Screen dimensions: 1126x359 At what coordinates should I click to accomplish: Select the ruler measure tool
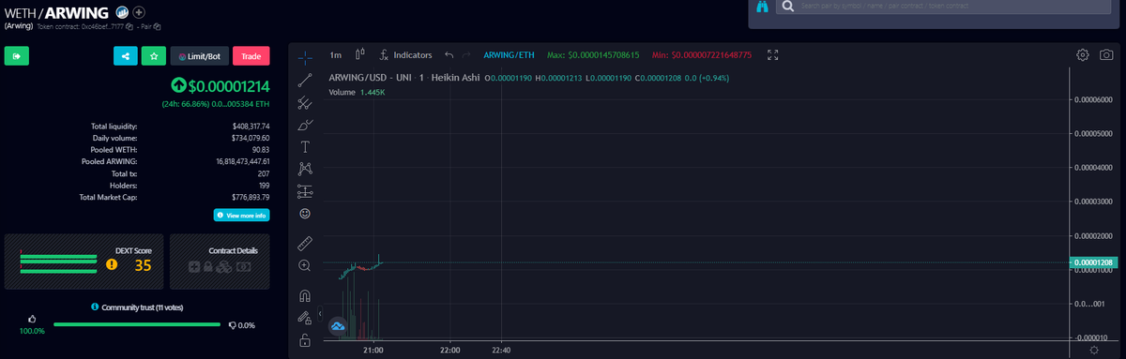pos(304,244)
